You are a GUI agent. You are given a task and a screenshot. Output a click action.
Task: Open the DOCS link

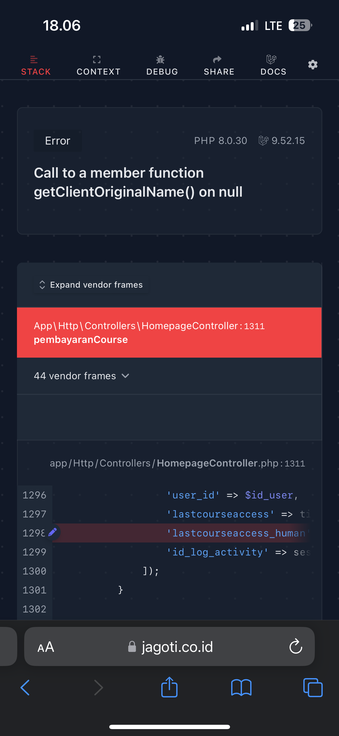[x=273, y=65]
